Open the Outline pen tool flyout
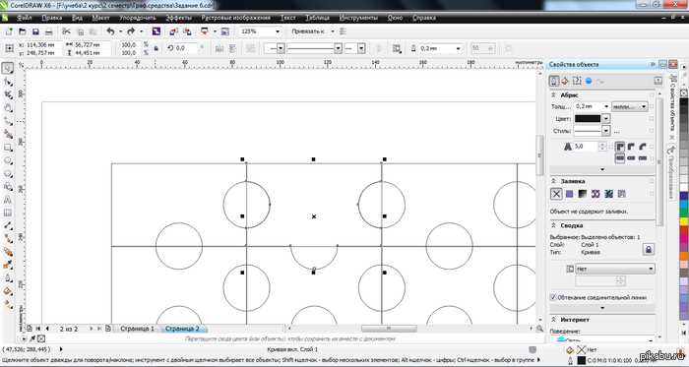 pos(8,278)
